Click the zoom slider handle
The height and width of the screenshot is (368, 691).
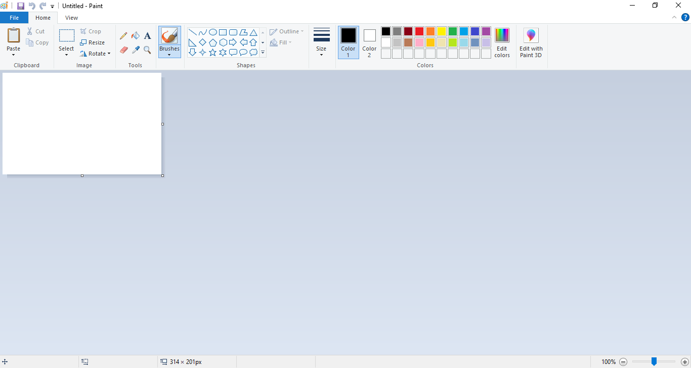[654, 361]
